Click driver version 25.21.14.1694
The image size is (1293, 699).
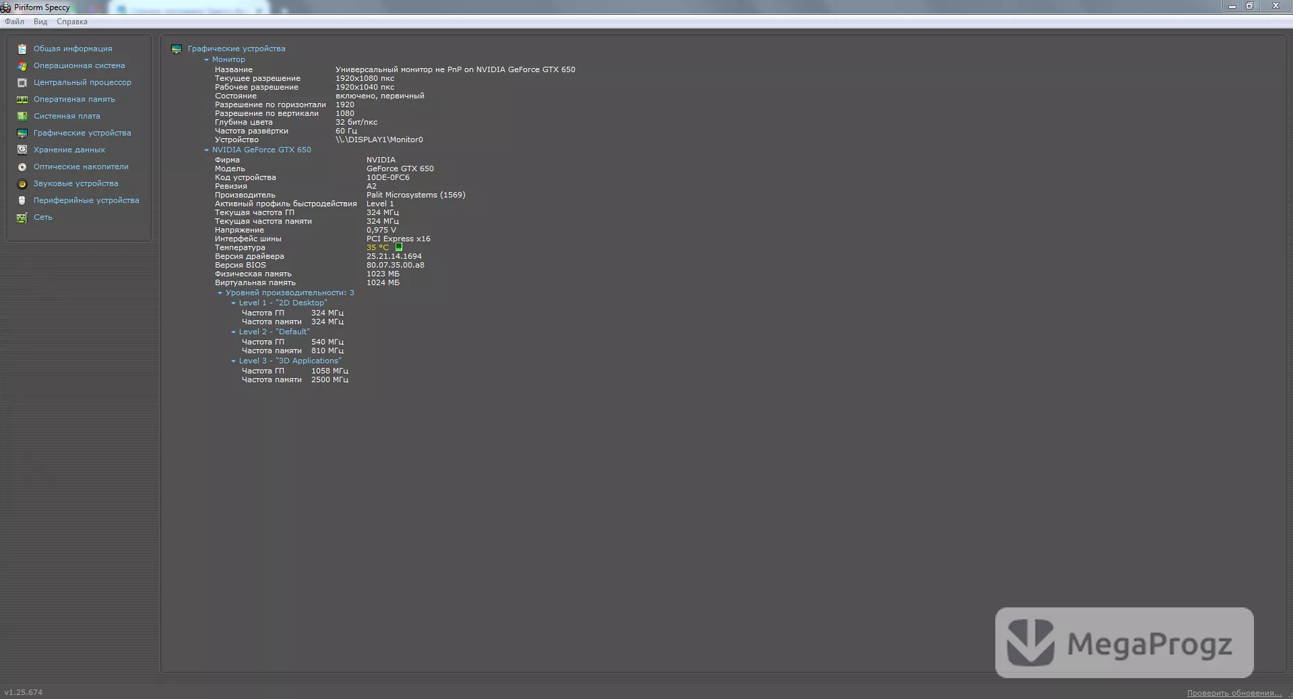click(x=394, y=256)
